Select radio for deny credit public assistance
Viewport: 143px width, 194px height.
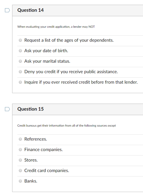(20, 72)
